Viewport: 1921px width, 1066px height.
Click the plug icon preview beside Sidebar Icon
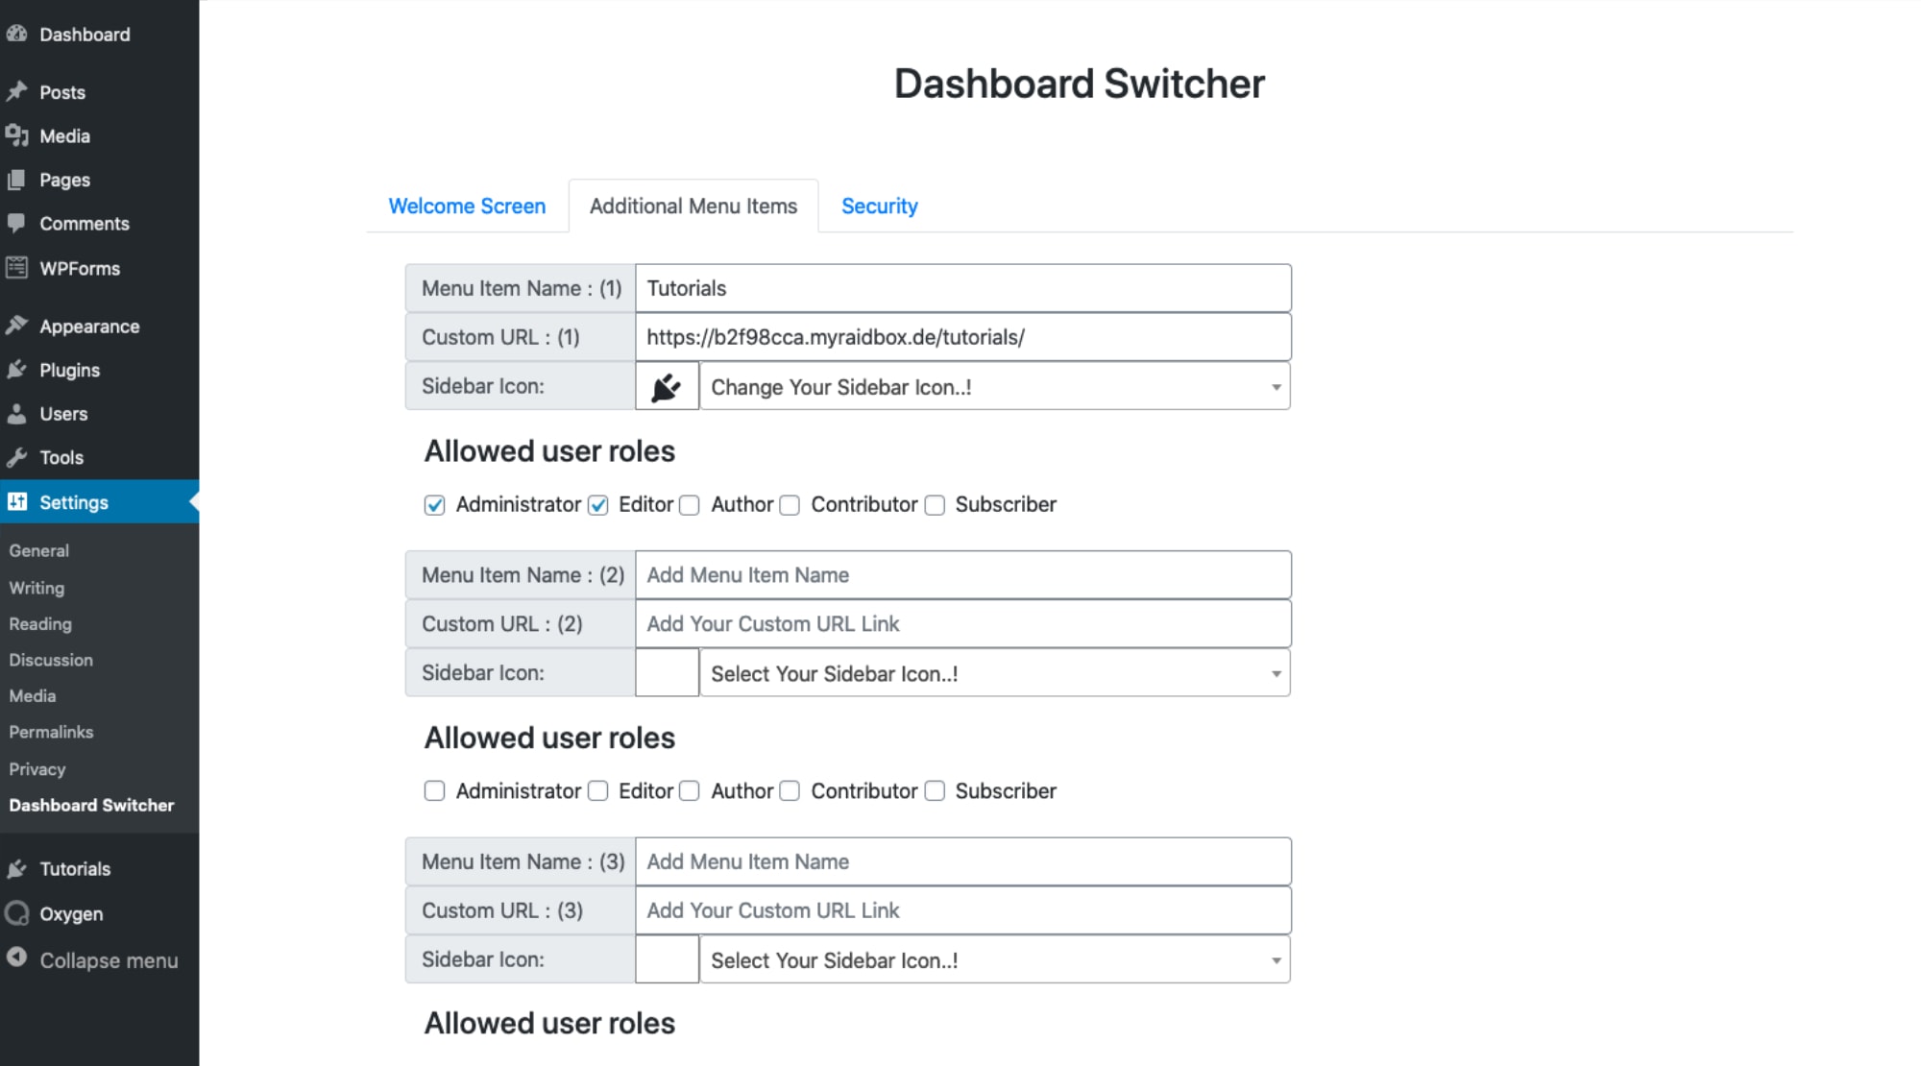pyautogui.click(x=667, y=387)
